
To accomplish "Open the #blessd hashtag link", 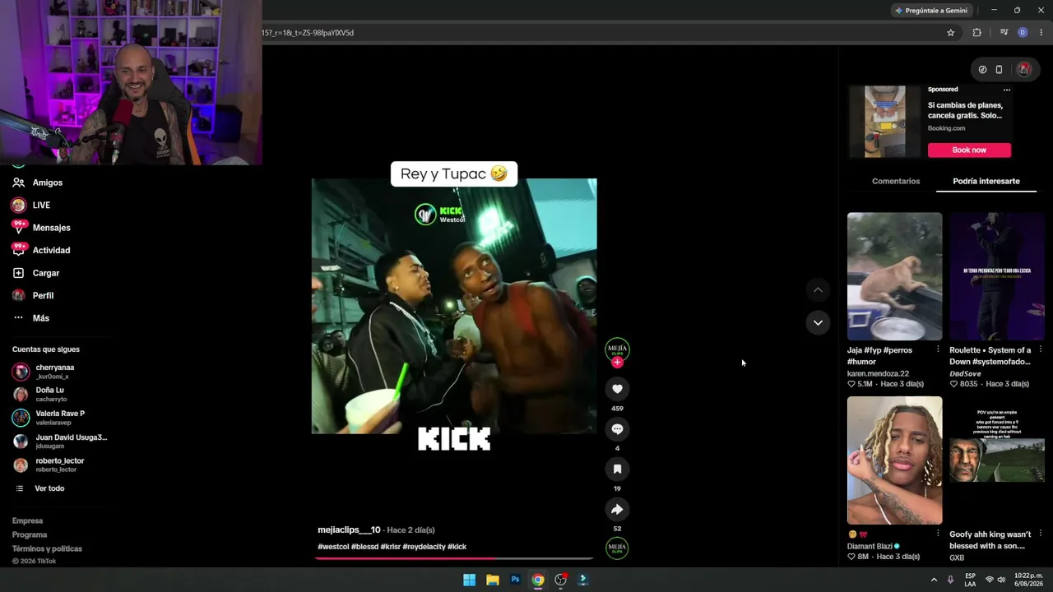I will click(364, 547).
